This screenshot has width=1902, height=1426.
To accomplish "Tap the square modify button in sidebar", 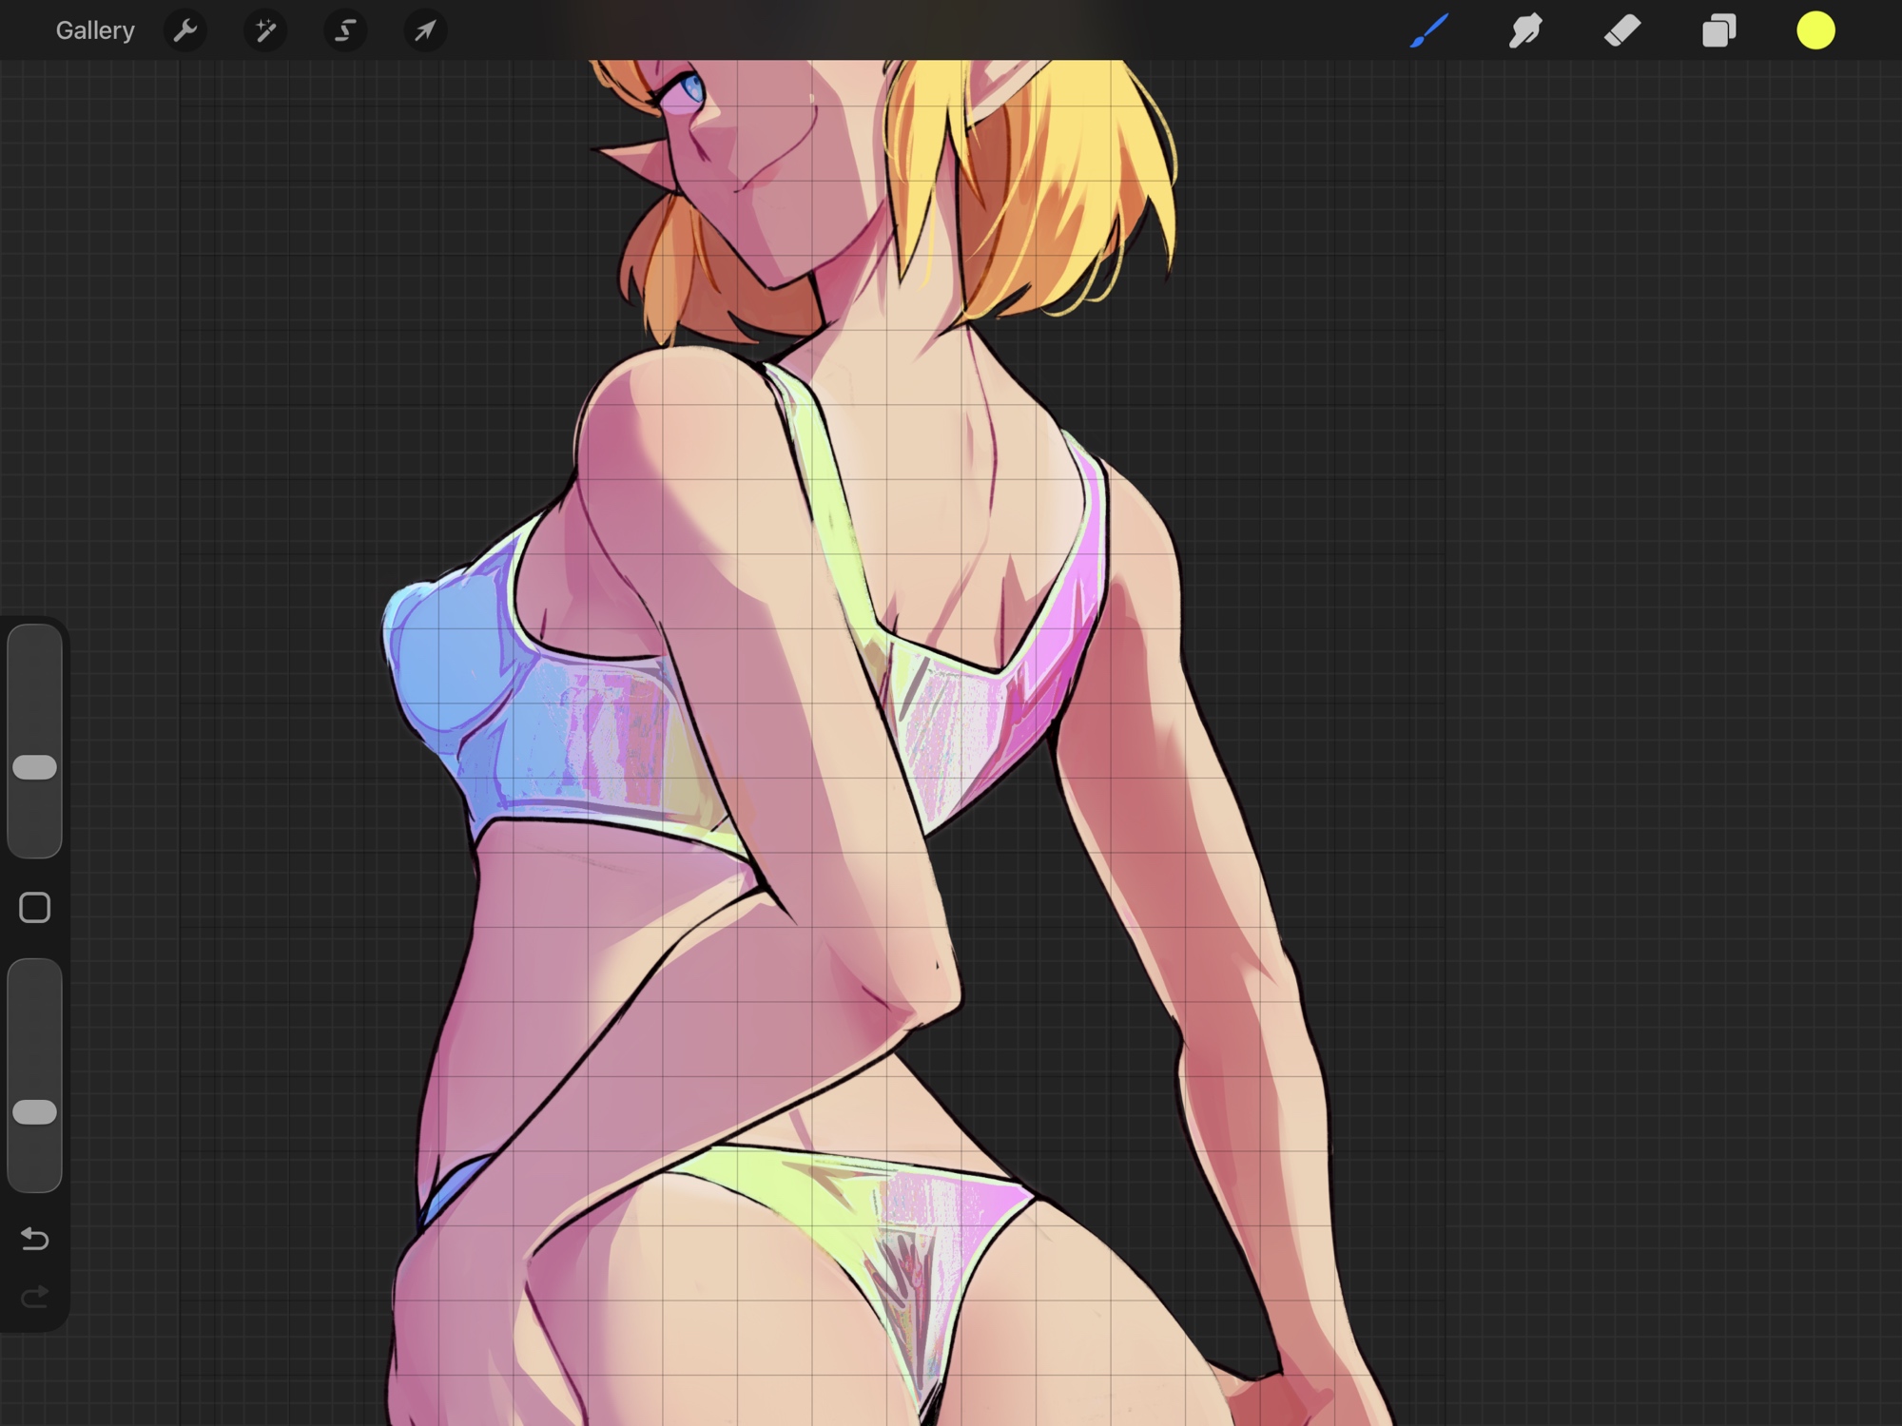I will pos(35,908).
